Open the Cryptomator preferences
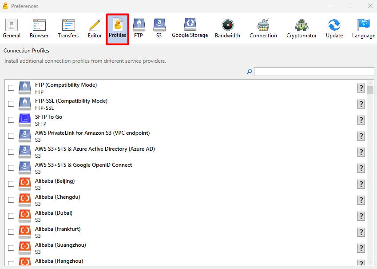This screenshot has width=377, height=269. (302, 28)
